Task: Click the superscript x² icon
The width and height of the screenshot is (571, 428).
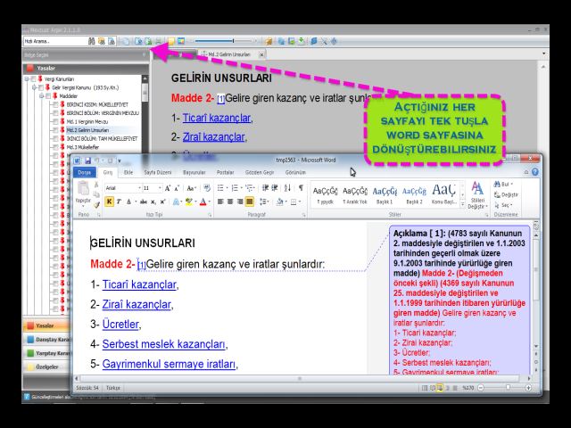Action: pos(162,202)
